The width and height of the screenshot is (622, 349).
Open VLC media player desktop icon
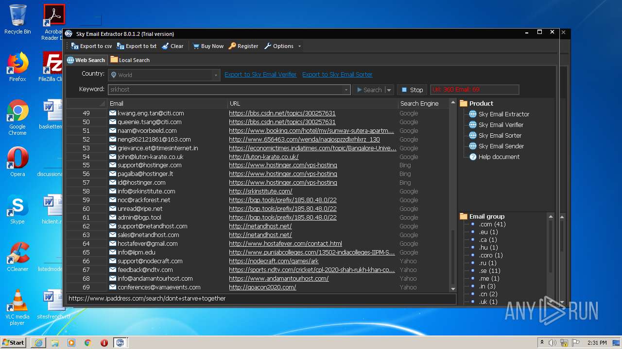coord(17,307)
